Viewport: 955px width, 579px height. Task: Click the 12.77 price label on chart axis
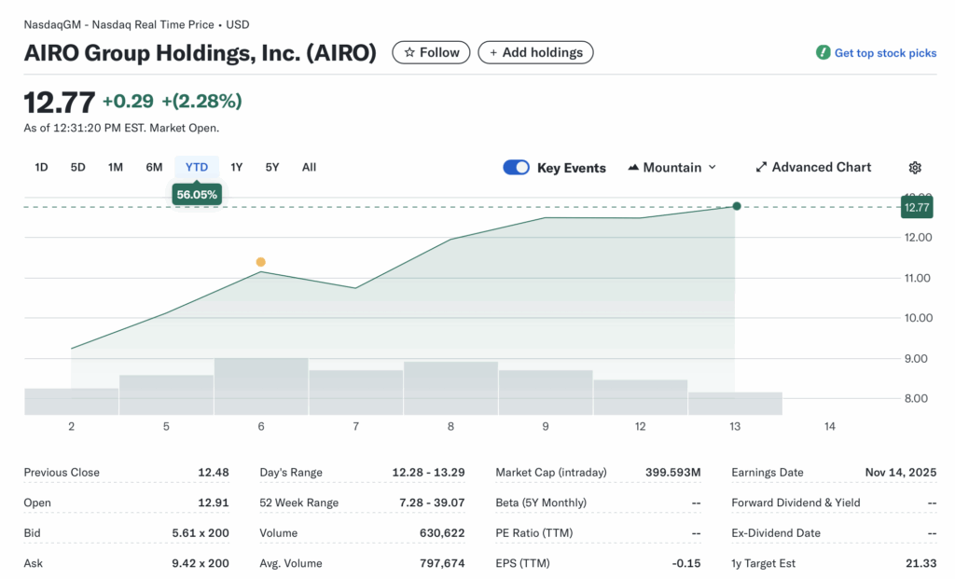917,207
